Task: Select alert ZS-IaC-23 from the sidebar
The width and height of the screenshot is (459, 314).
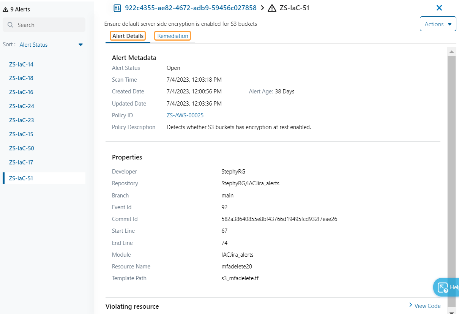Action: point(21,120)
